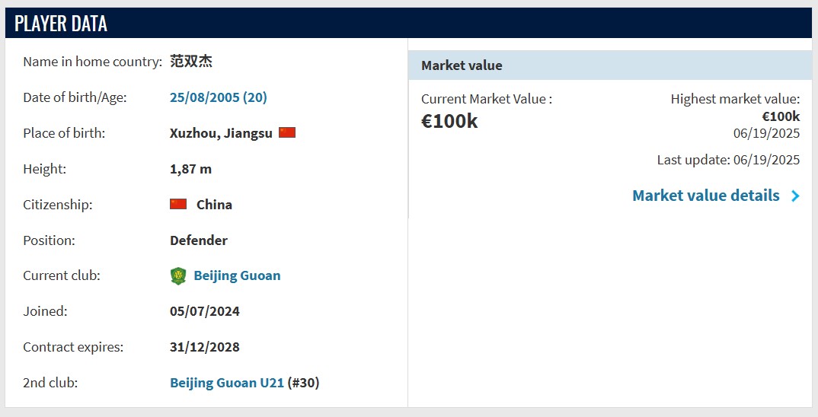818x417 pixels.
Task: Click the Beijing Guoan club crest icon
Action: pyautogui.click(x=177, y=276)
